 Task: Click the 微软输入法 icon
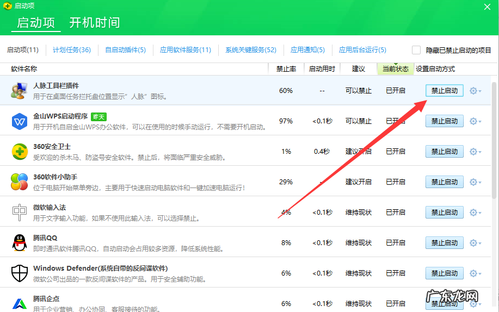(20, 212)
